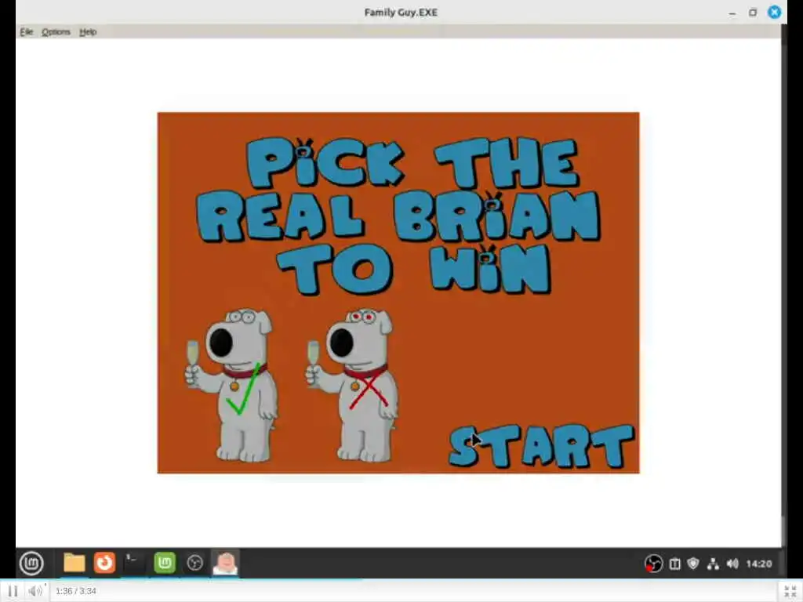Pause the video playback
The height and width of the screenshot is (602, 803).
(x=13, y=591)
